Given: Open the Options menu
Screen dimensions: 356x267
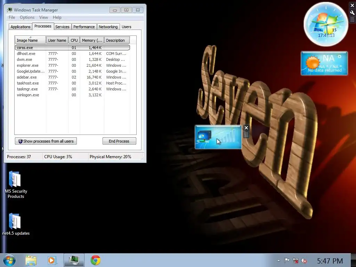Looking at the screenshot, I should (27, 17).
